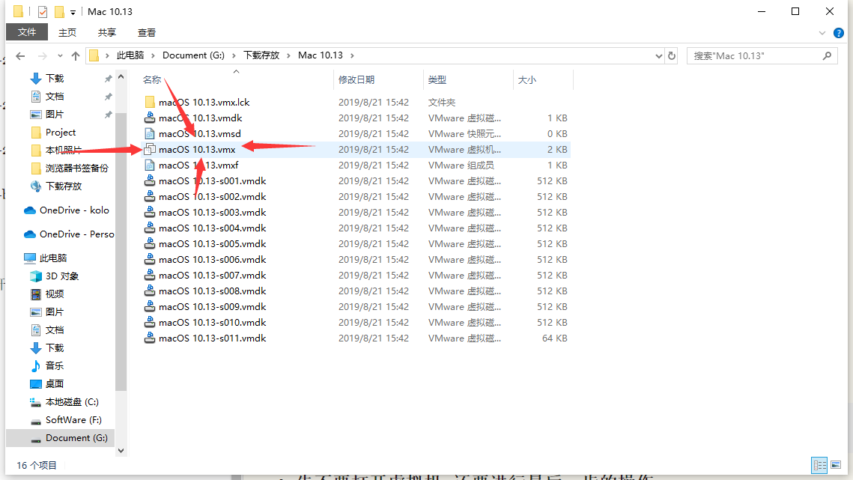This screenshot has height=480, width=853.
Task: Select macOS 10.13-s010.vmdk file
Action: (x=212, y=323)
